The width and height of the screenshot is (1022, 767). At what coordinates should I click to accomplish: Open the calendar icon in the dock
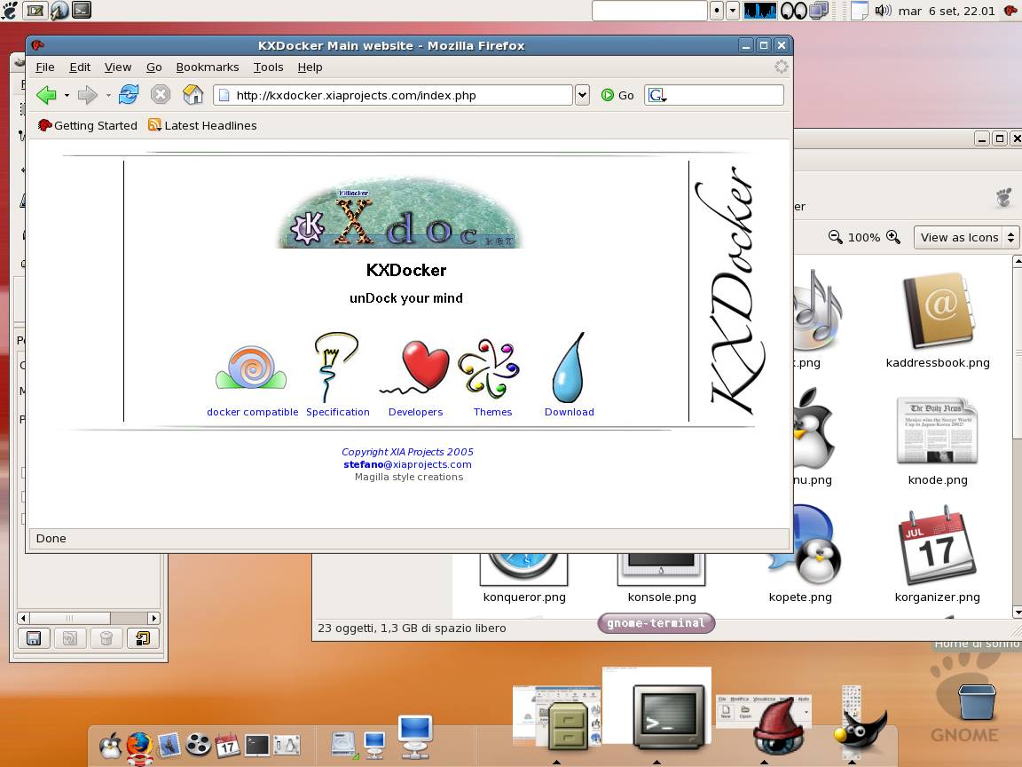(227, 744)
